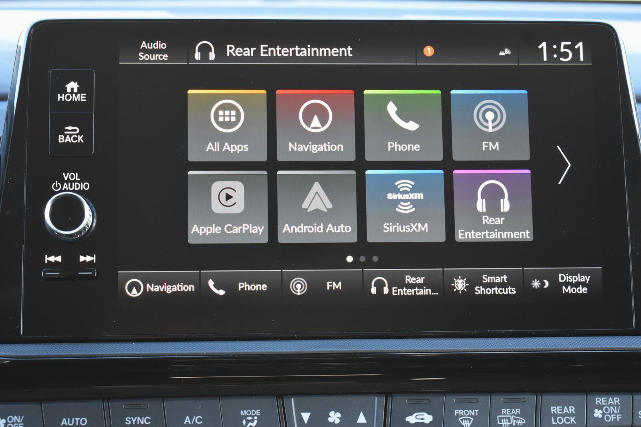View the orange notification badge

429,51
